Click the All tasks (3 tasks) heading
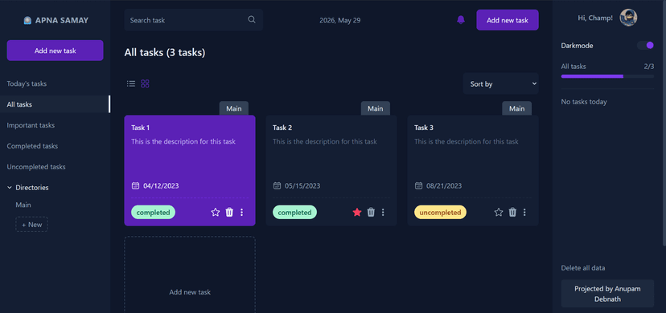Screen dimensions: 666x313 coord(165,52)
